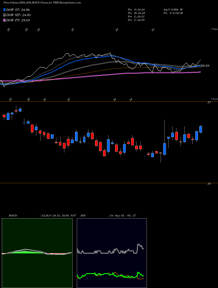The height and width of the screenshot is (288, 218).
Task: Select the DOW PT: 23.68 label
Action: [x=18, y=20]
